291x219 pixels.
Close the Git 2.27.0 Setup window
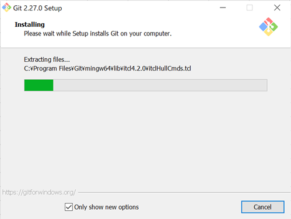click(277, 8)
